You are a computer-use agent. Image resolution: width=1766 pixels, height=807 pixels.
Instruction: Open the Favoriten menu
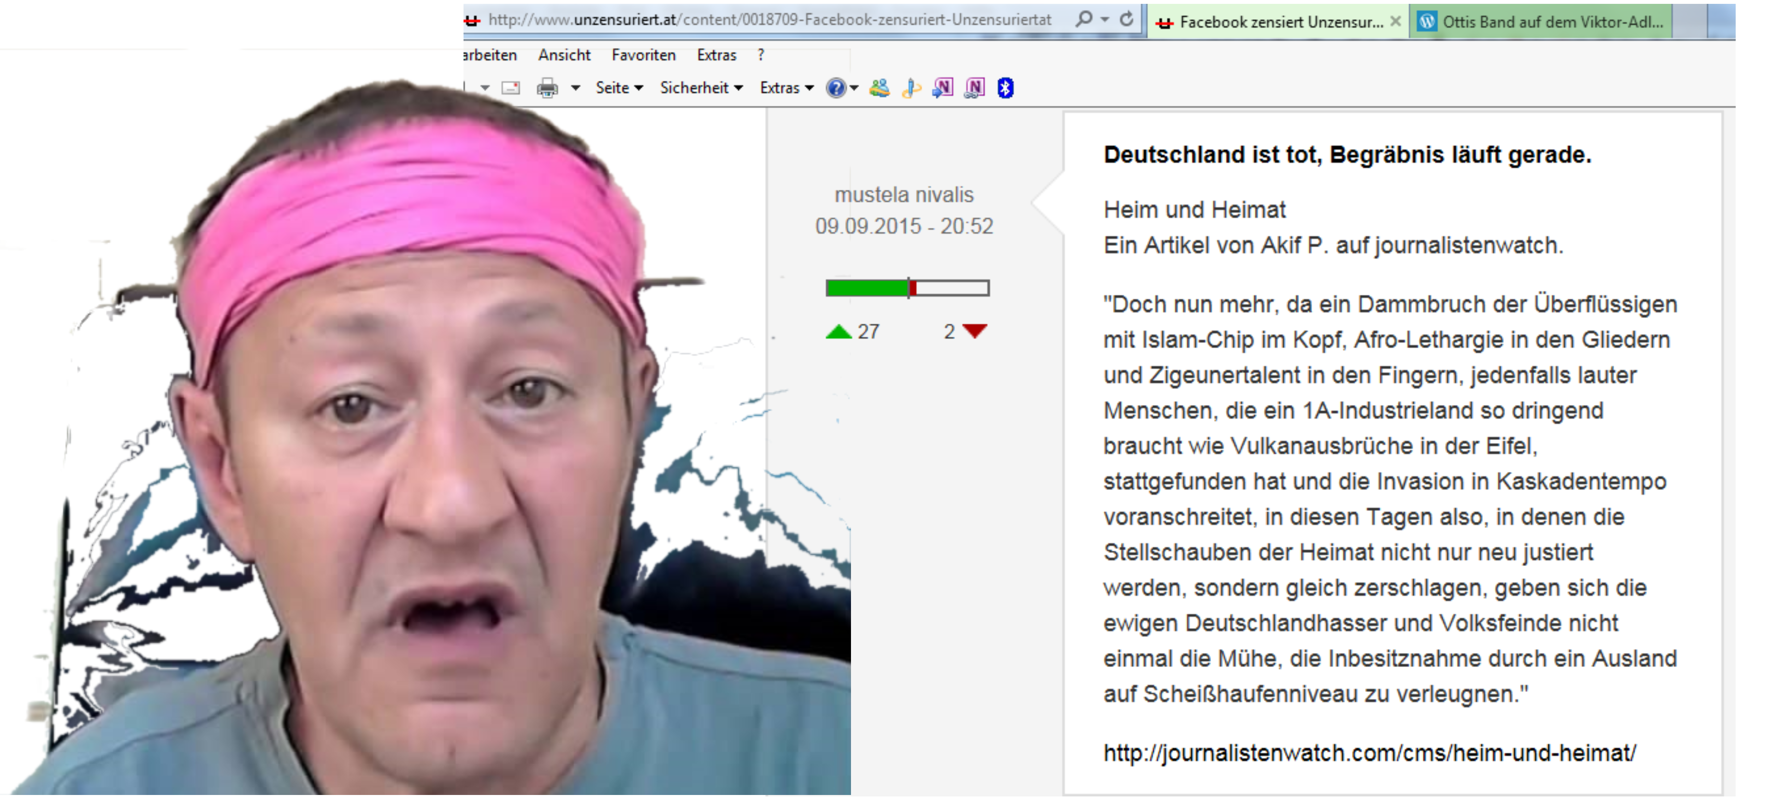coord(643,55)
